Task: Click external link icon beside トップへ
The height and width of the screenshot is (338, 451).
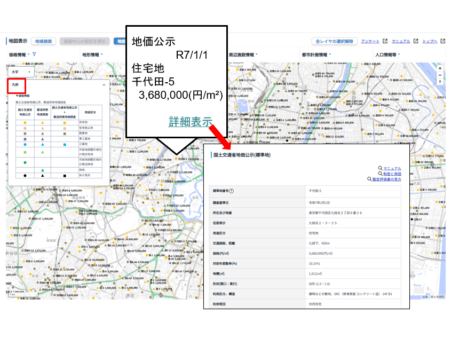Action: (x=442, y=41)
